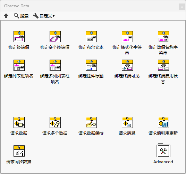Click the 绑定控件标题 text label

point(91,76)
